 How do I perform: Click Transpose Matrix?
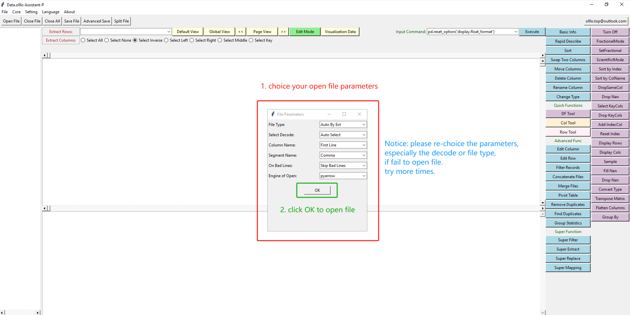point(610,199)
